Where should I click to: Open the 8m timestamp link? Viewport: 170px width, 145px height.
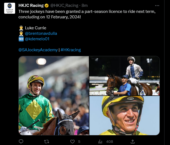coord(85,5)
